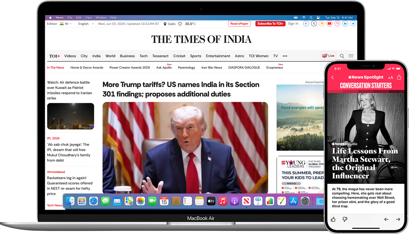Open the News menu in menu bar
409x234 pixels.
tap(60, 18)
